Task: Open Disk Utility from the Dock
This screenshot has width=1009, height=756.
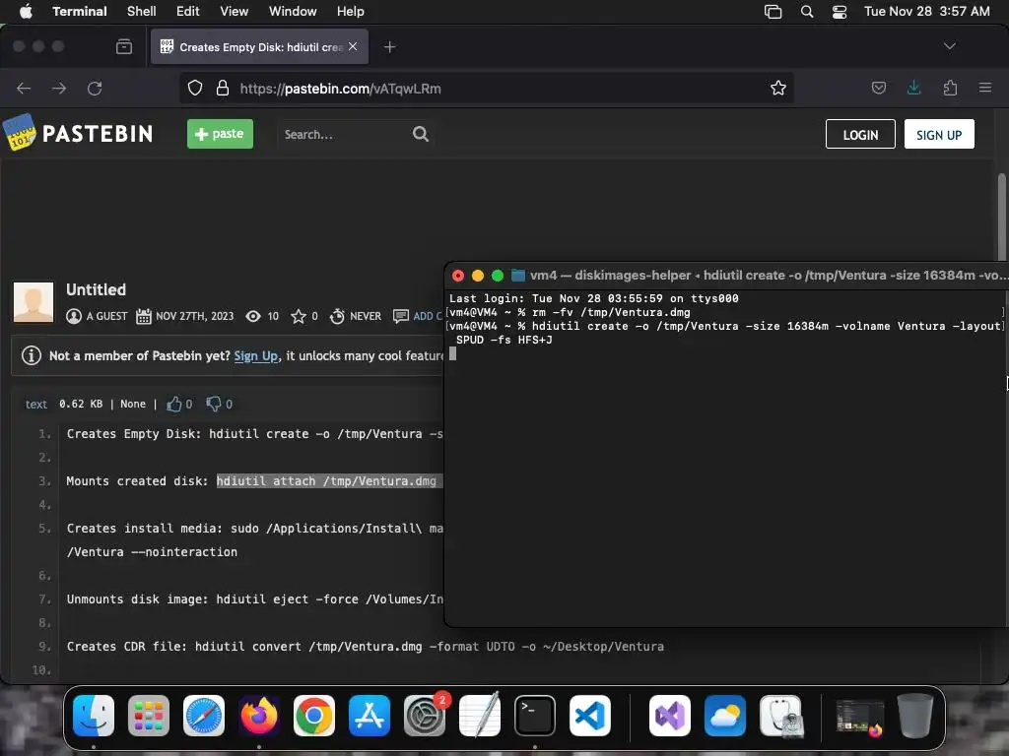Action: tap(780, 716)
